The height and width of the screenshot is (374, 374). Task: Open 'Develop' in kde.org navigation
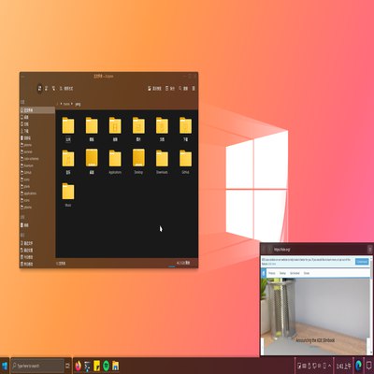(282, 273)
